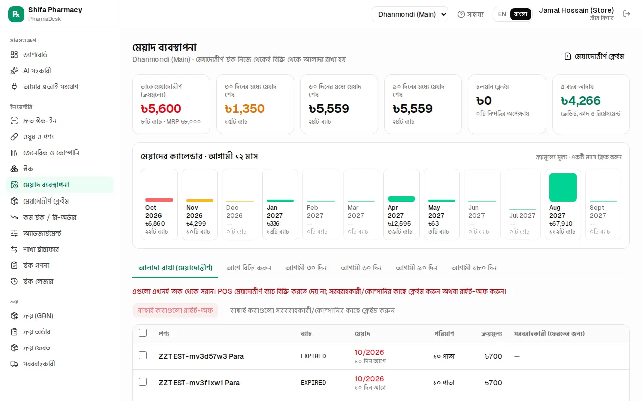The image size is (642, 401).
Task: Click the স্টক গণনা clipboard icon
Action: click(14, 265)
